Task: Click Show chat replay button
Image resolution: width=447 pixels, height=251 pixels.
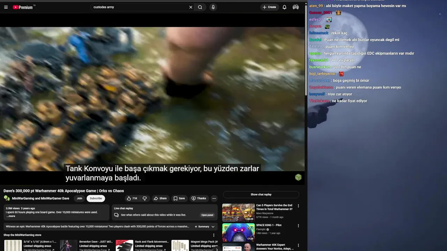Action: click(x=261, y=195)
